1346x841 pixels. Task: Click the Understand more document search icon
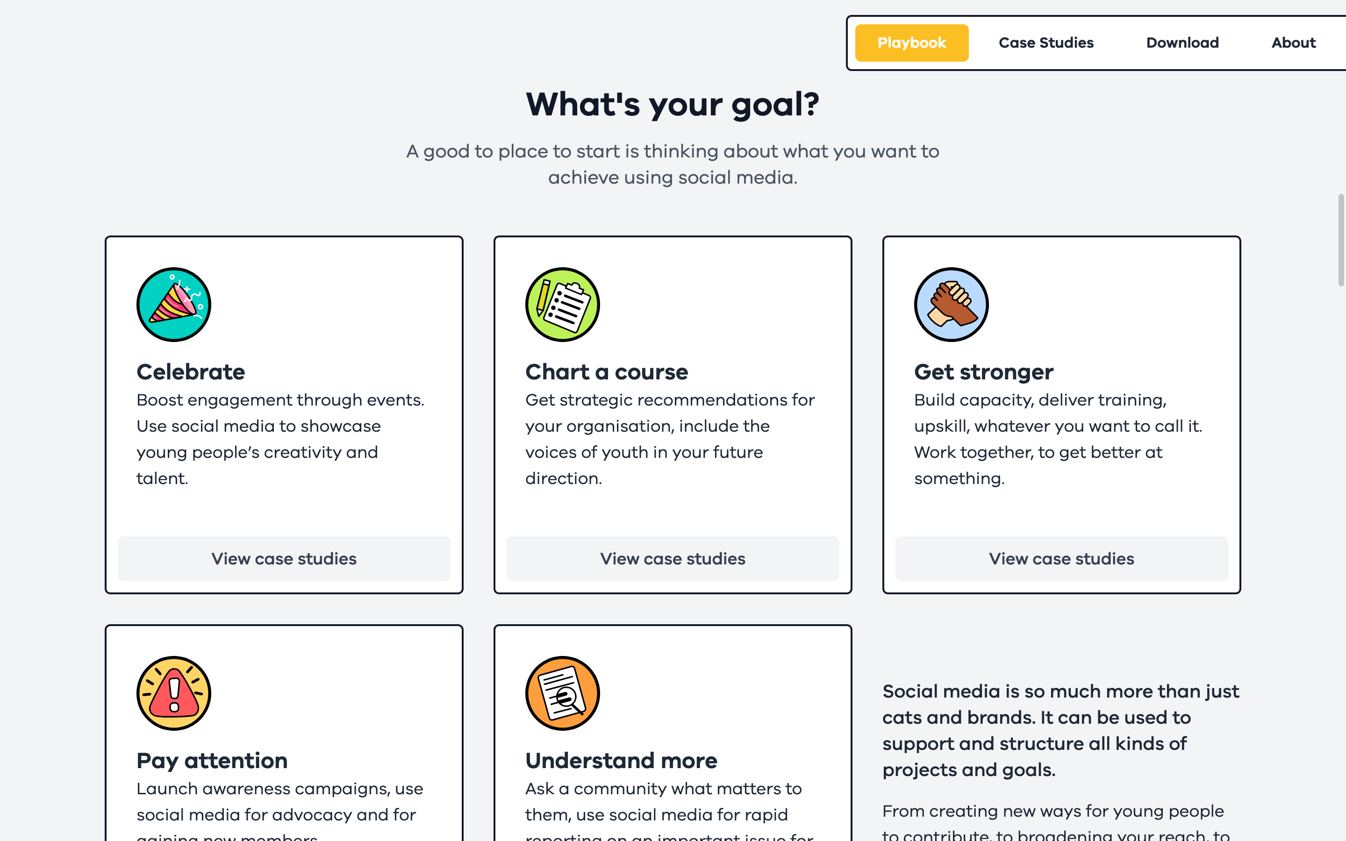pyautogui.click(x=562, y=693)
